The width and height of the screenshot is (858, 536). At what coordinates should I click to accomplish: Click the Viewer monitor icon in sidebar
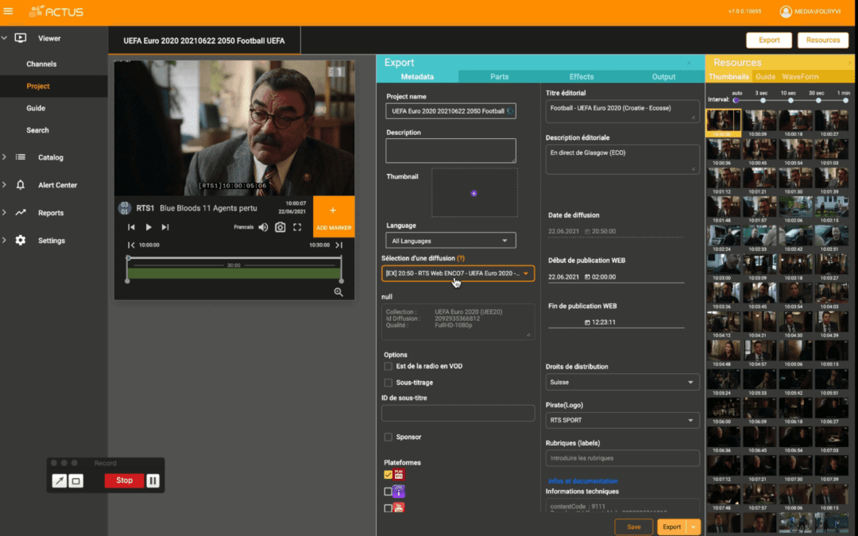[x=20, y=38]
